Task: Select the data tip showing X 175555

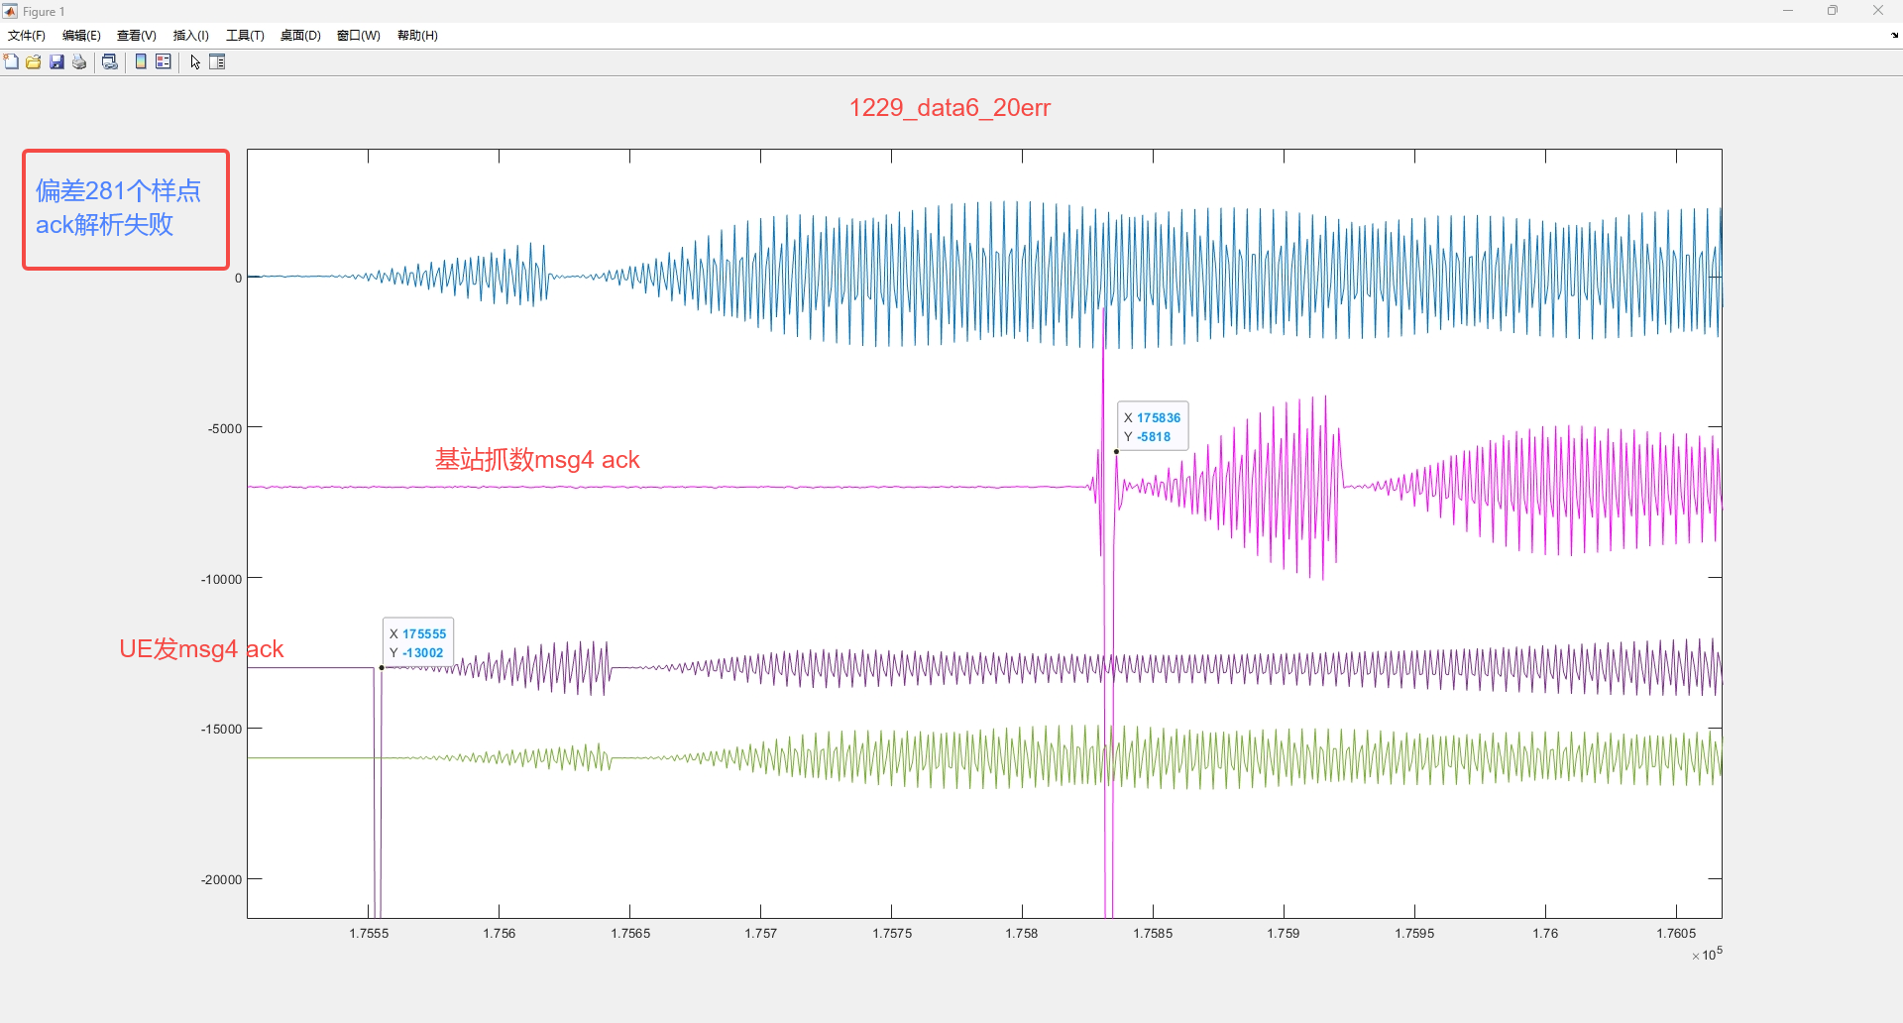Action: click(x=418, y=643)
